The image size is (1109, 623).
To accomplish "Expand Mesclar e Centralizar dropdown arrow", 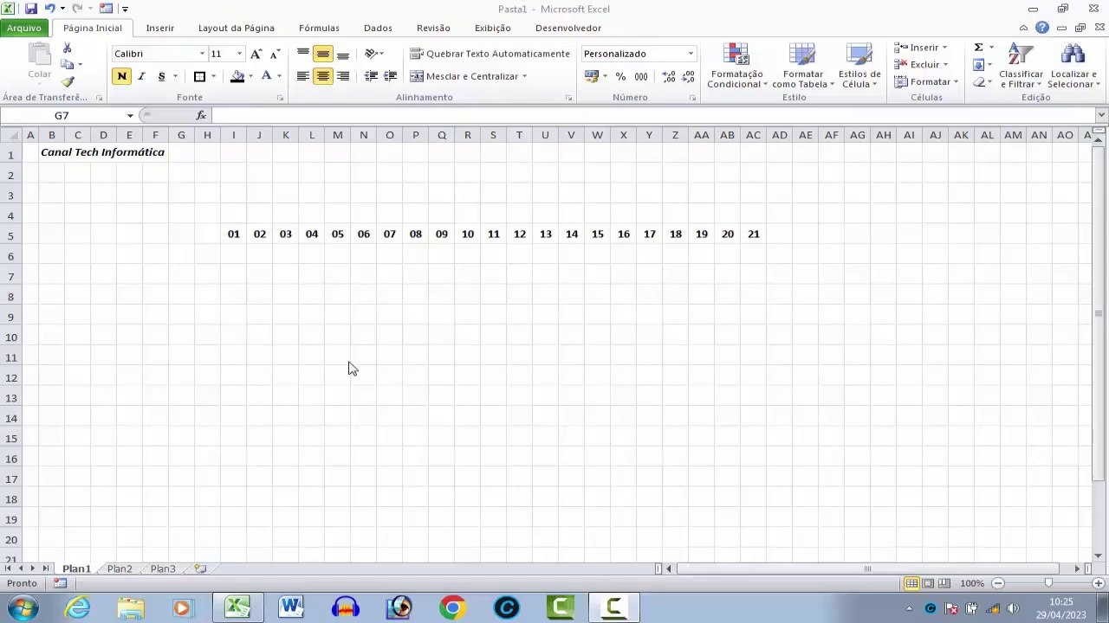I will coord(524,76).
